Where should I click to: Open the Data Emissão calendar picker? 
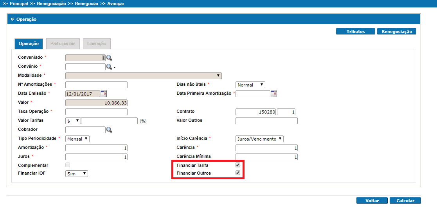click(x=104, y=94)
